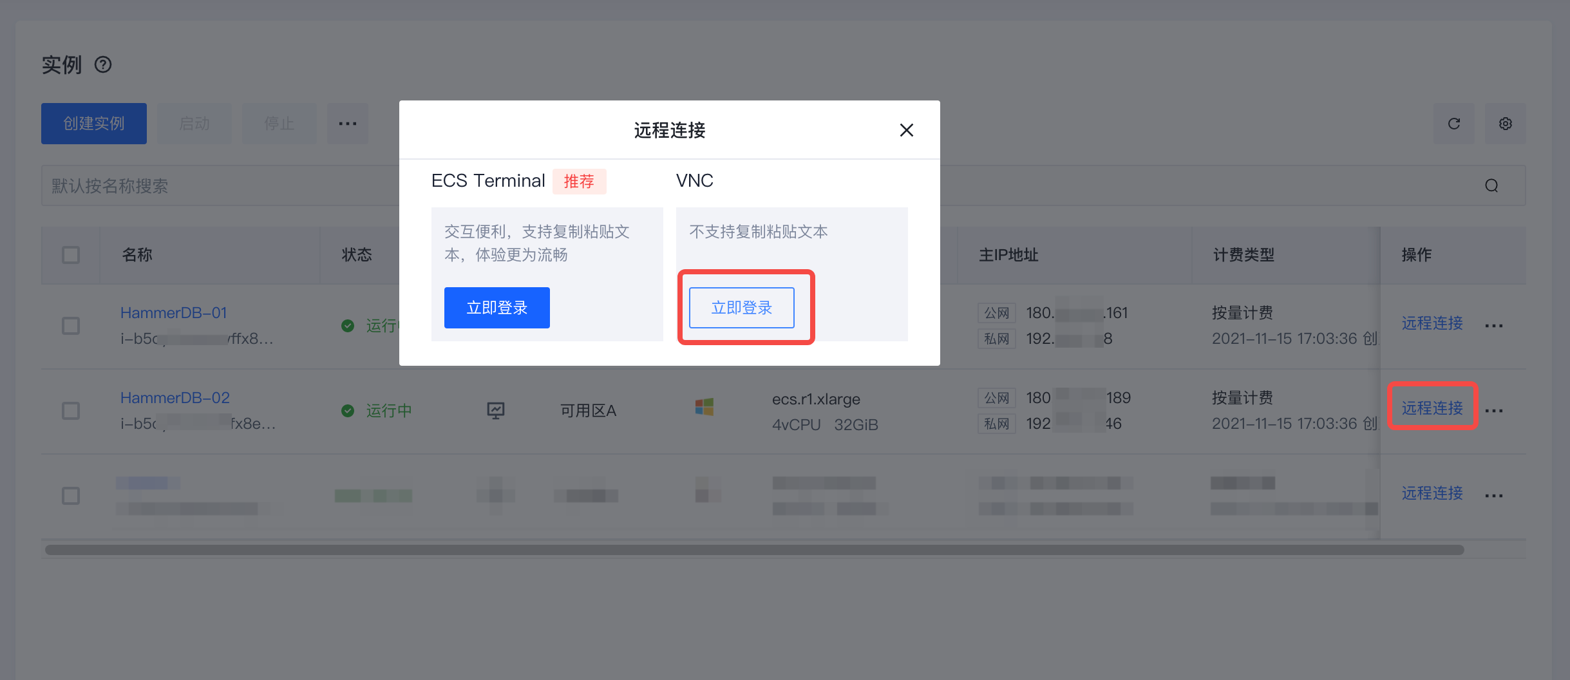Click the 推荐 tag beside ECS Terminal
The height and width of the screenshot is (680, 1570).
pyautogui.click(x=579, y=182)
